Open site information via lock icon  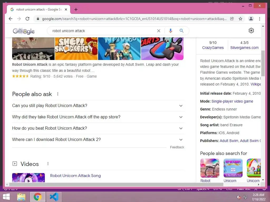[38, 19]
